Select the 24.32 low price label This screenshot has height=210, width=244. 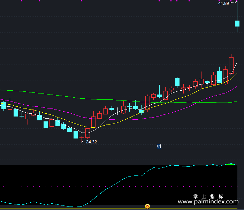pyautogui.click(x=91, y=142)
